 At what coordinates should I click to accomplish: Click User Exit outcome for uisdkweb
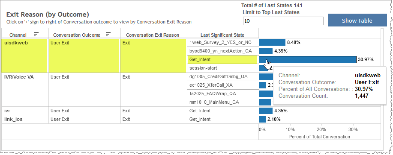(84, 55)
